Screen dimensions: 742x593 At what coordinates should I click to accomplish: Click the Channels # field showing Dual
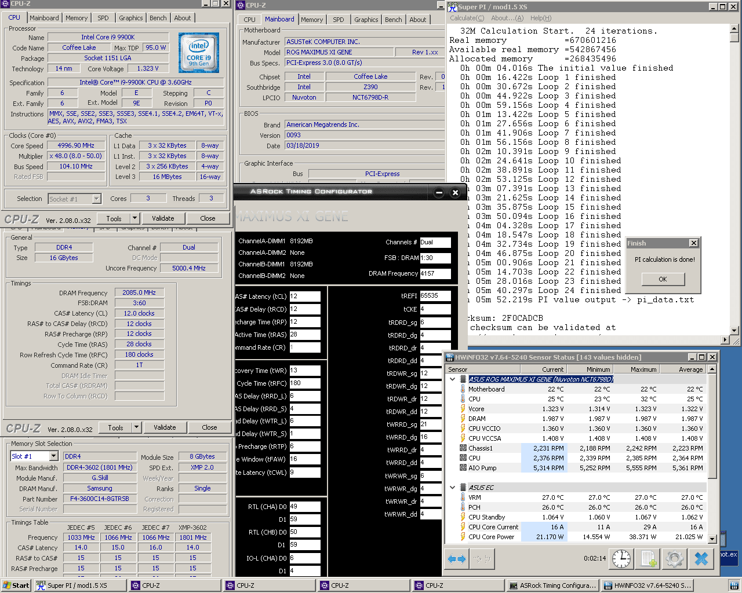click(435, 243)
